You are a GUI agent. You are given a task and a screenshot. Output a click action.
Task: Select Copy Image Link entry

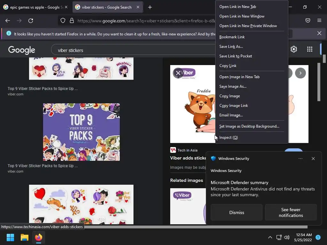(252, 106)
